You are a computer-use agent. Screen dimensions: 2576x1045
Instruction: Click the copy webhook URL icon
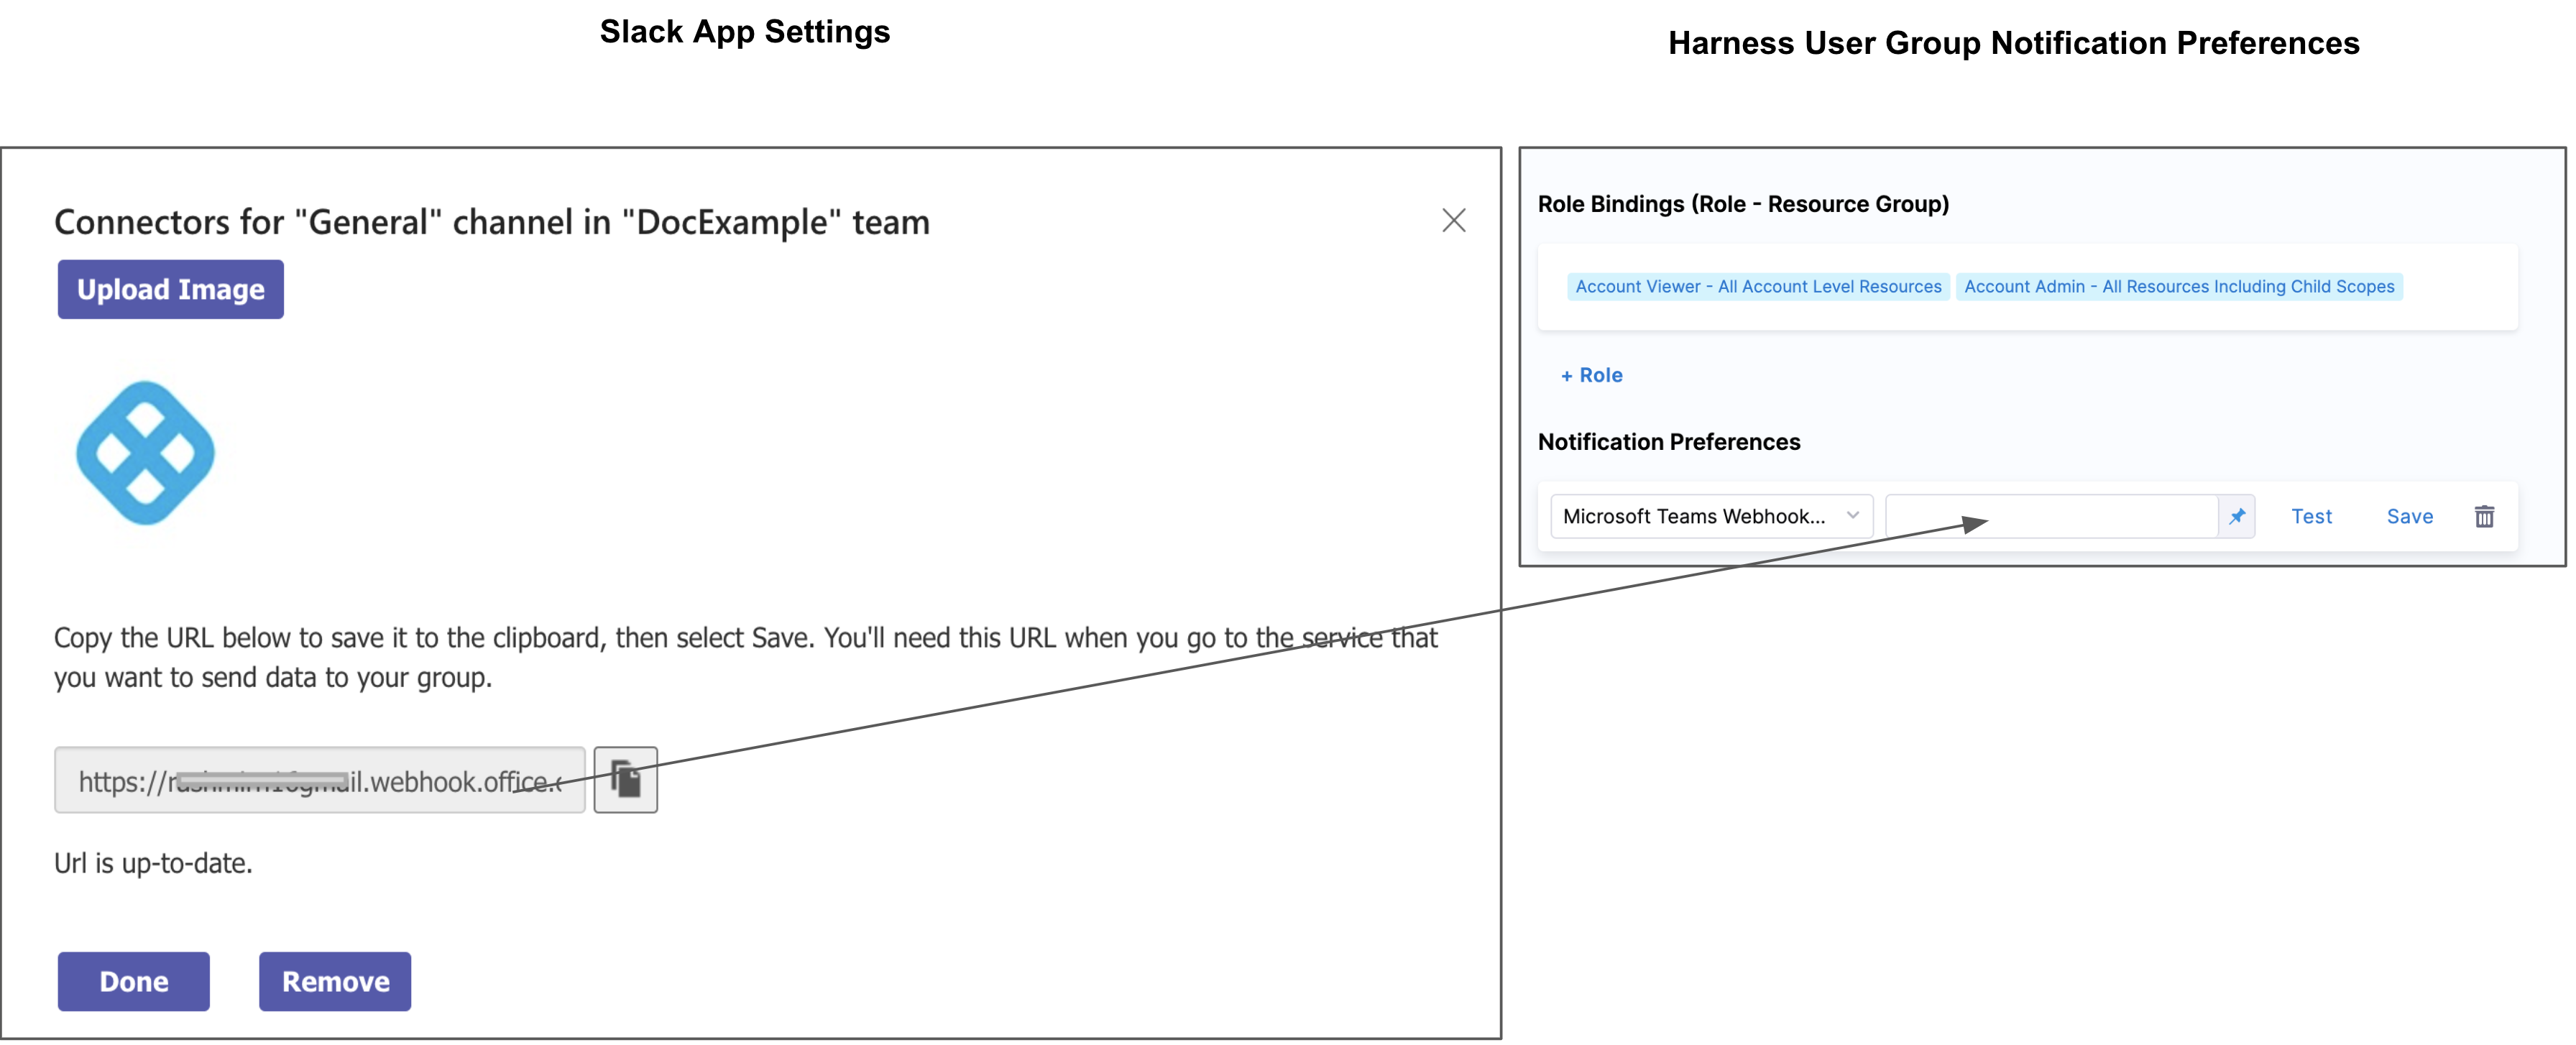625,779
